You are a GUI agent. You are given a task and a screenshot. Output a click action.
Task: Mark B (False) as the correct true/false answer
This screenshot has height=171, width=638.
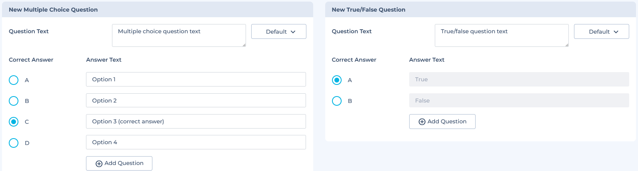tap(337, 101)
